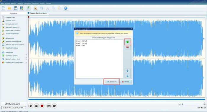Viewport: 207px width, 112px height.
Task: Click the selection start time field
Action: click(x=7, y=108)
